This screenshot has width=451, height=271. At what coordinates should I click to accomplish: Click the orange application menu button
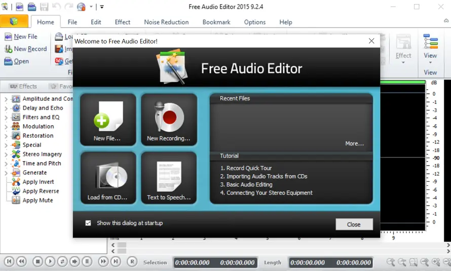point(14,21)
